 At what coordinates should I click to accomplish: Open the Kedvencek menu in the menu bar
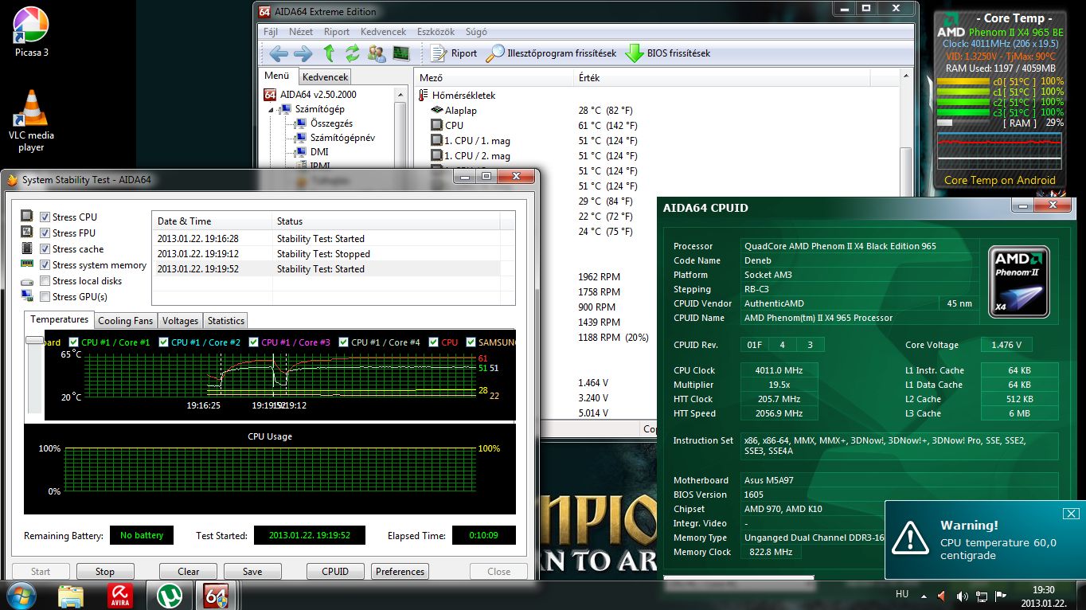[384, 32]
